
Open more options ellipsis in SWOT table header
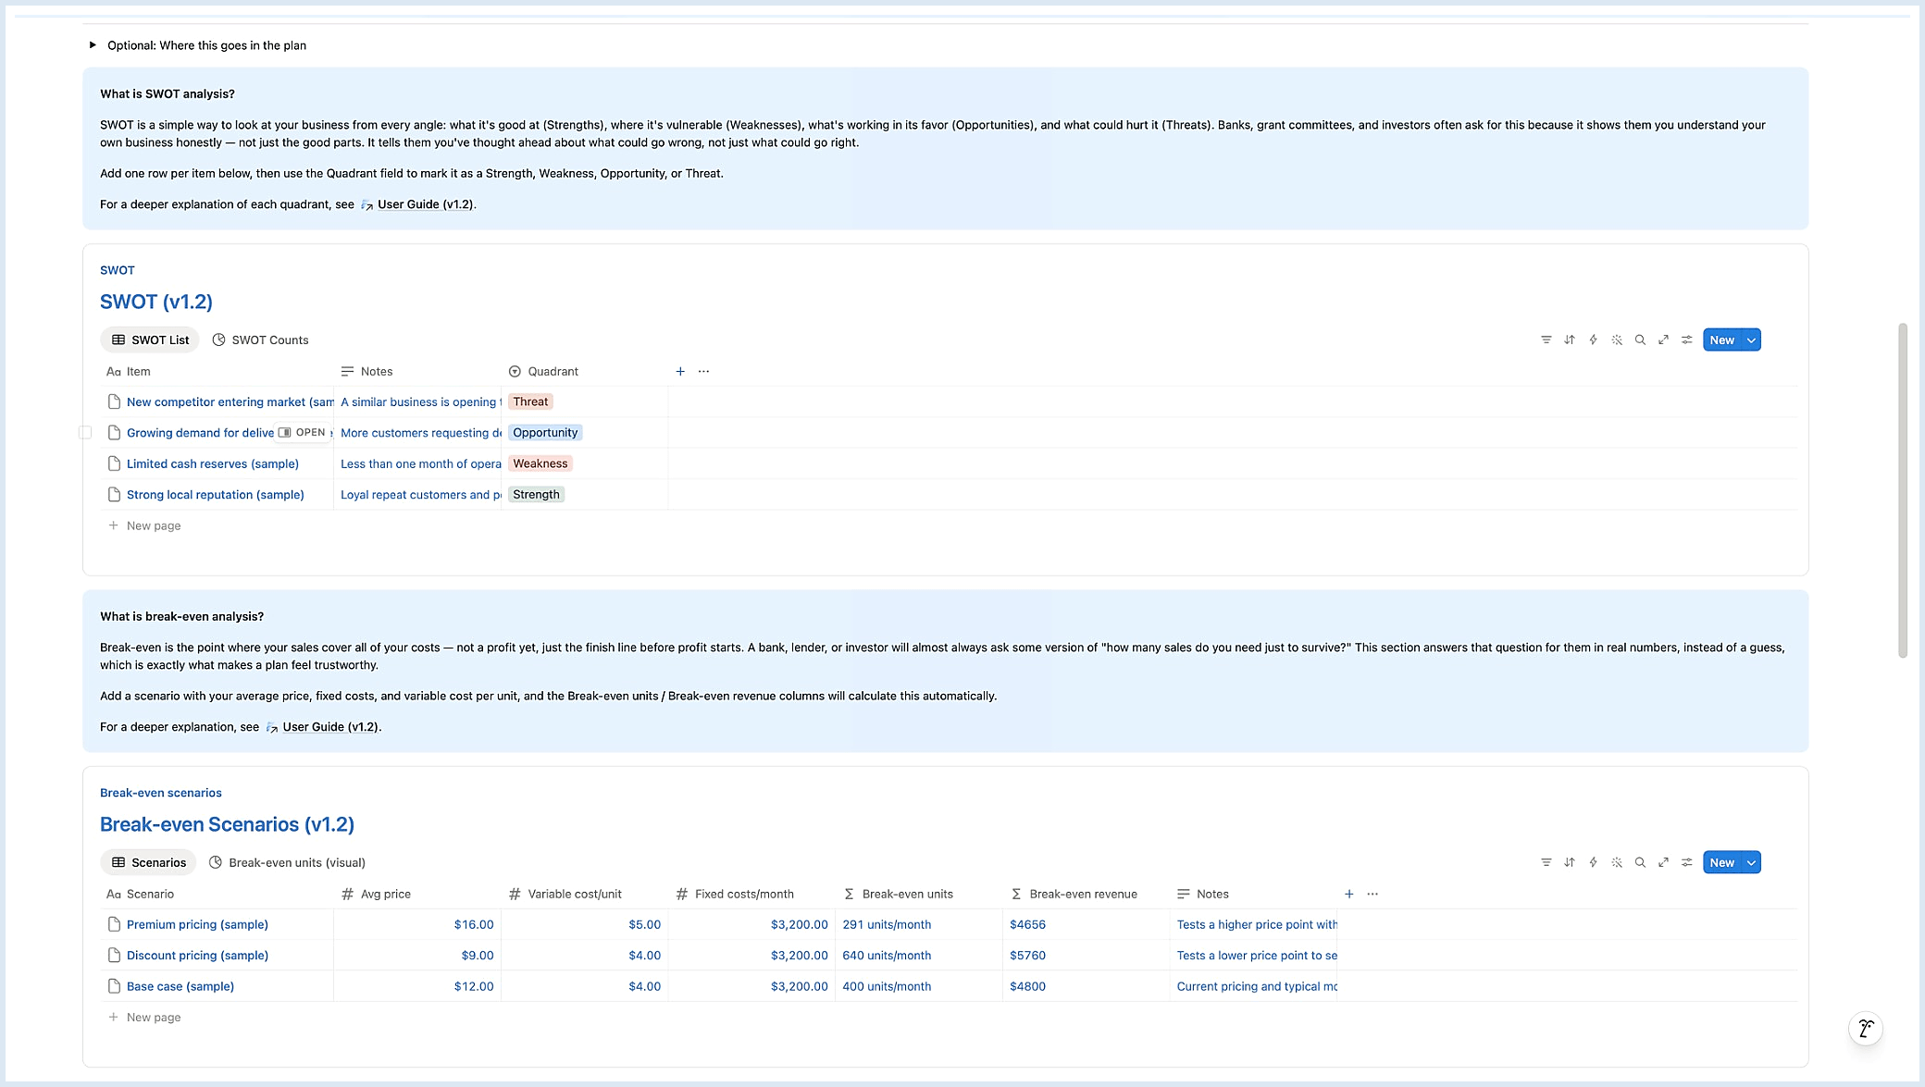[703, 372]
